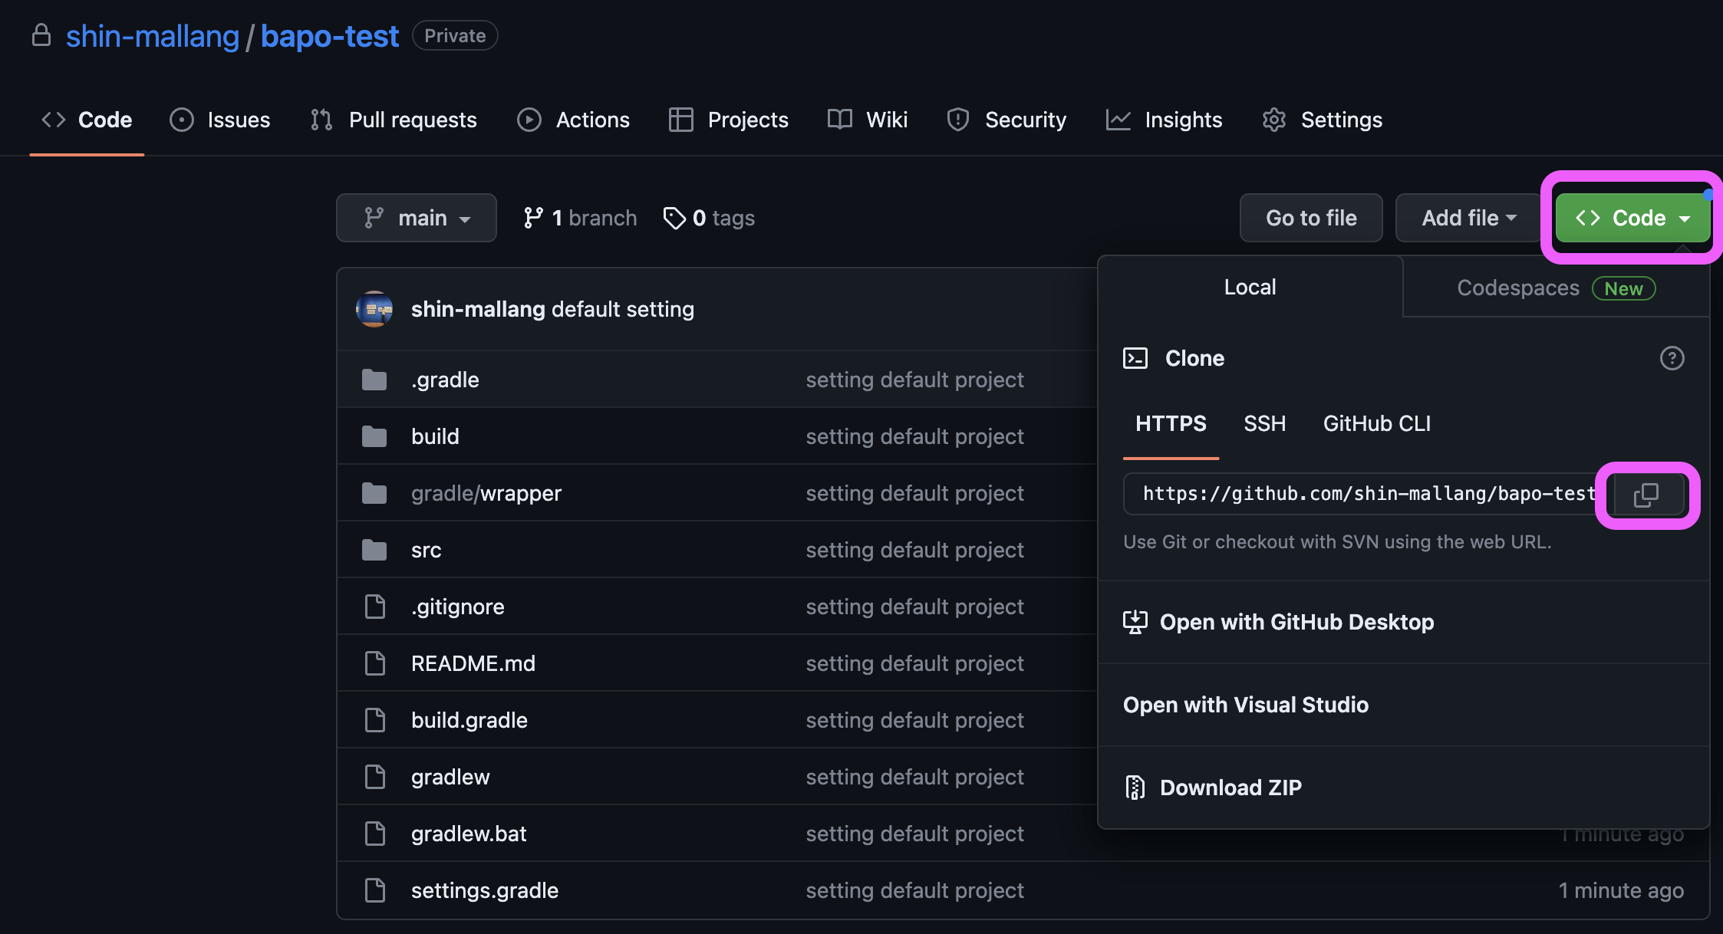Click shin-mallang's avatar next to the commit

coord(374,309)
